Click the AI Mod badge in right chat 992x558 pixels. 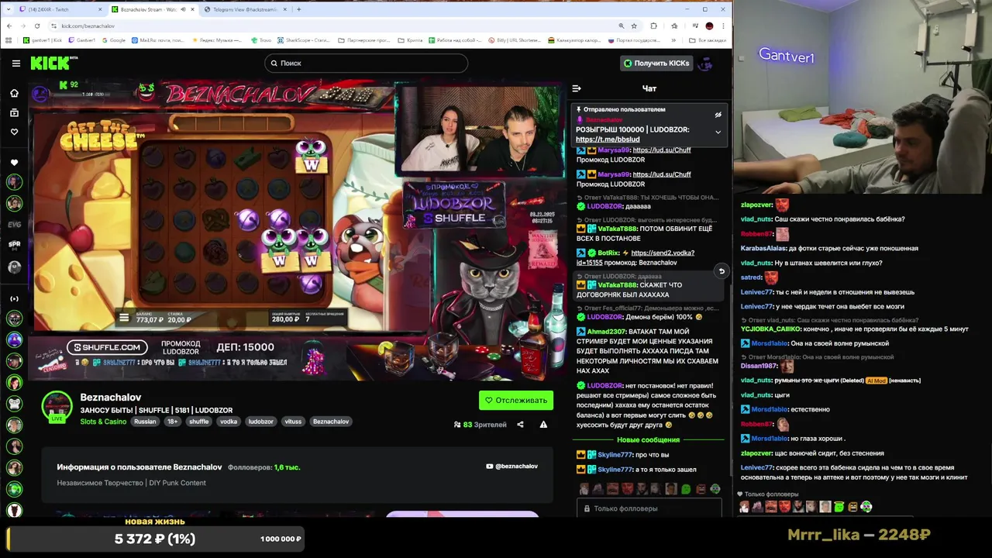[x=876, y=381]
